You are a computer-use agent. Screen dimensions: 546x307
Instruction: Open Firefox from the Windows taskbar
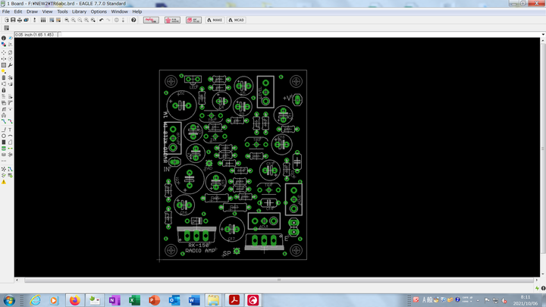(x=74, y=299)
